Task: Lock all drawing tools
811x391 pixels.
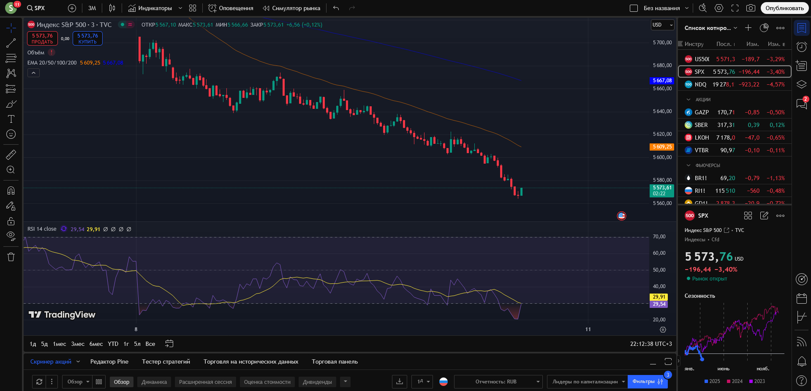Action: point(11,221)
